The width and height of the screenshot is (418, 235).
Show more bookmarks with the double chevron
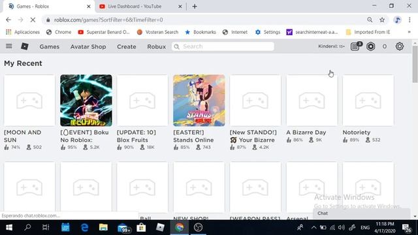click(x=410, y=32)
